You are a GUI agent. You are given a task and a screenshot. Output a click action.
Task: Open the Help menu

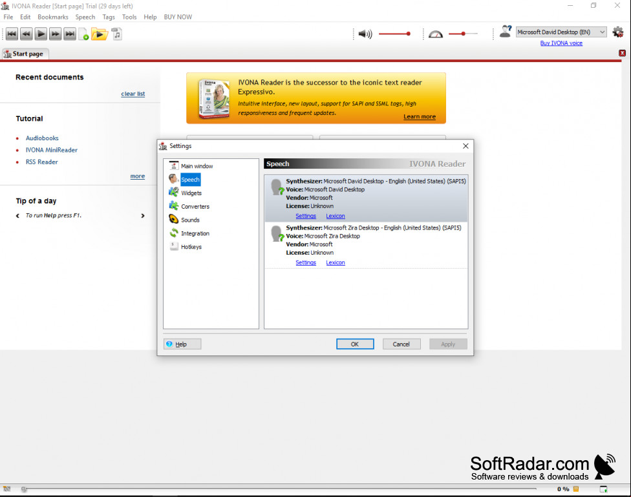pyautogui.click(x=150, y=17)
